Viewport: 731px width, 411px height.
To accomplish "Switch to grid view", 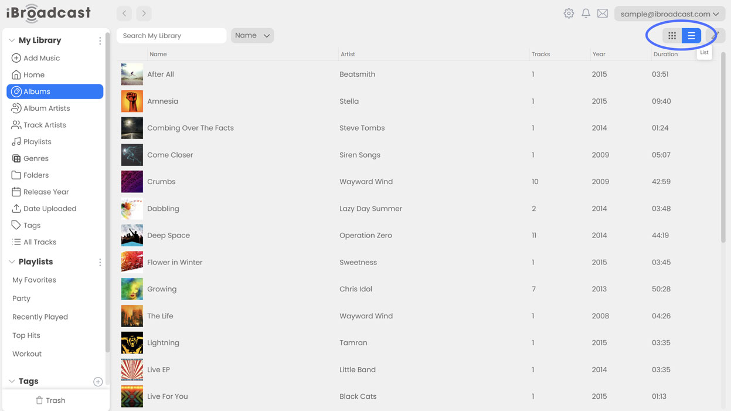I will click(672, 36).
